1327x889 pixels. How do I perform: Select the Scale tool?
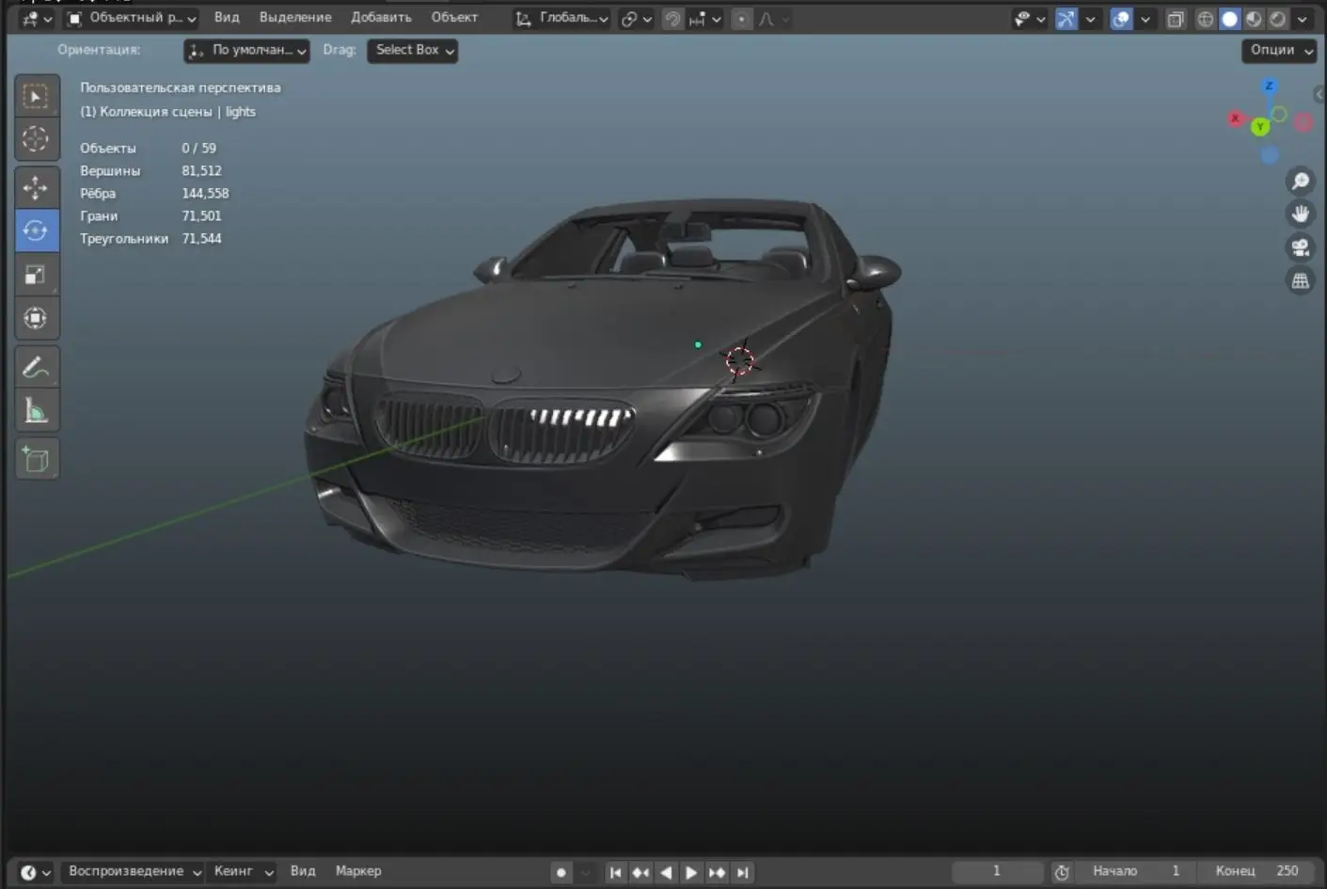36,275
